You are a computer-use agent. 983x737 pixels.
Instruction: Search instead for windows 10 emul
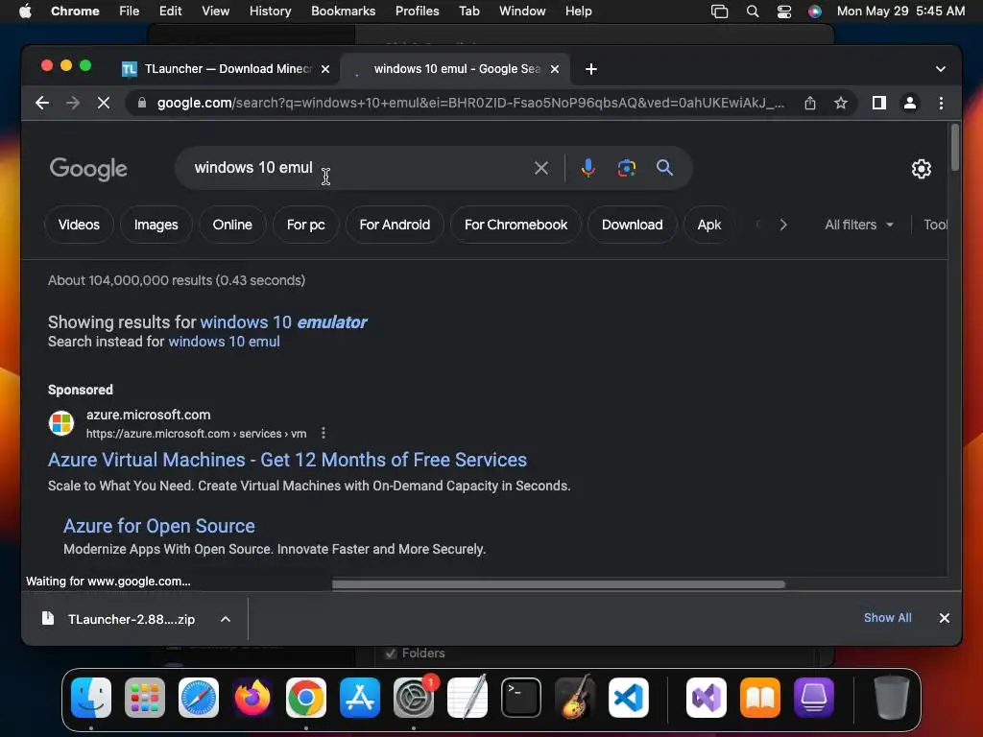[224, 342]
